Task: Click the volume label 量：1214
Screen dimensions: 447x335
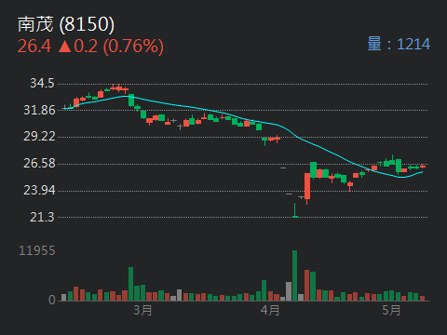Action: [399, 44]
